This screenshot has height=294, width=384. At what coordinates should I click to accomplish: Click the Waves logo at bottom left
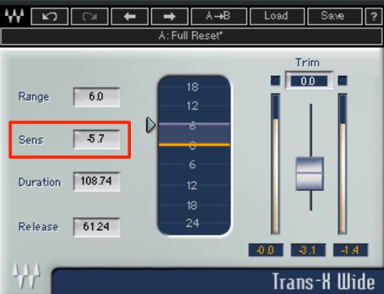pos(26,275)
